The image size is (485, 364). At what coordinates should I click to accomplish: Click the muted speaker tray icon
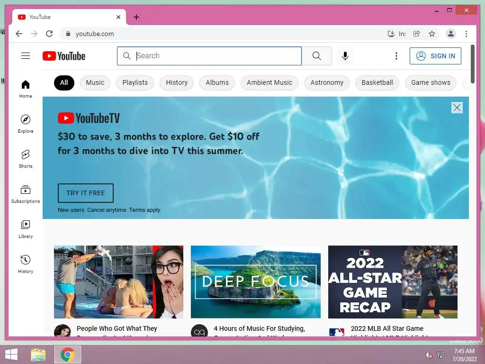pyautogui.click(x=429, y=355)
